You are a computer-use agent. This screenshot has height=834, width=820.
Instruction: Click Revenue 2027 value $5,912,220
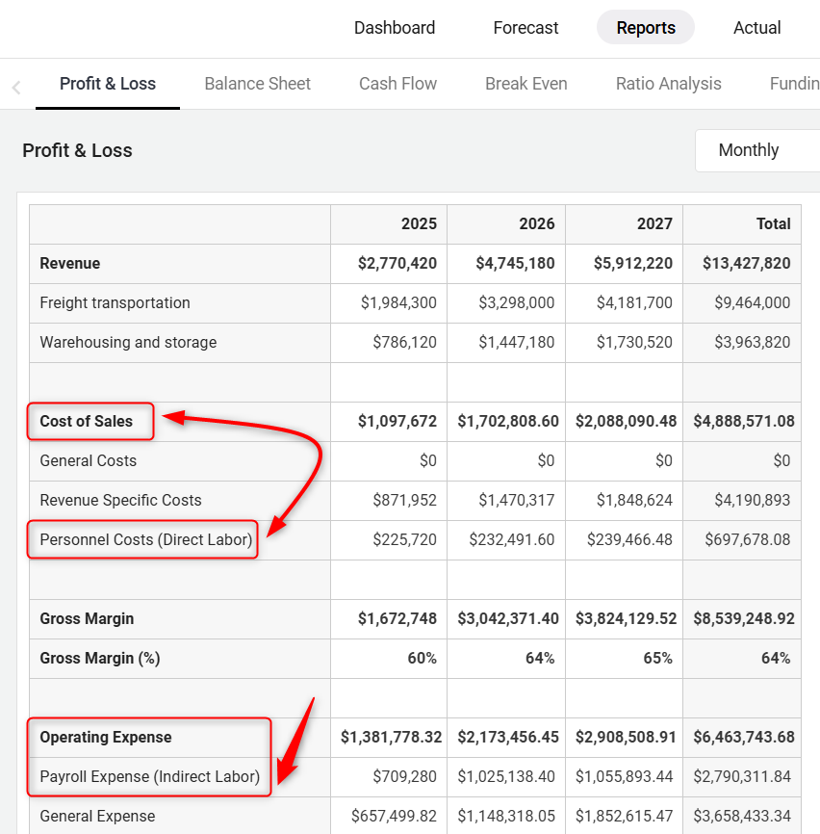[x=633, y=263]
